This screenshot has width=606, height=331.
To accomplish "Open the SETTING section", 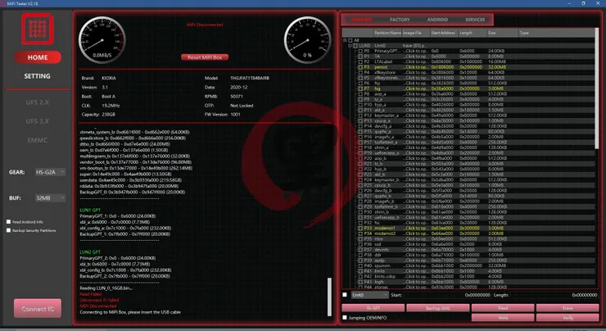I will [37, 76].
